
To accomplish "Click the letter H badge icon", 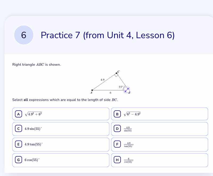I will click(x=117, y=160).
